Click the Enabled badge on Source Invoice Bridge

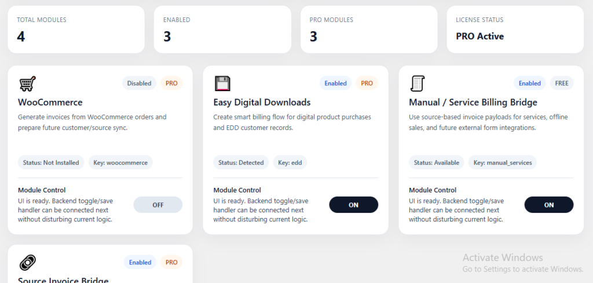pyautogui.click(x=140, y=262)
